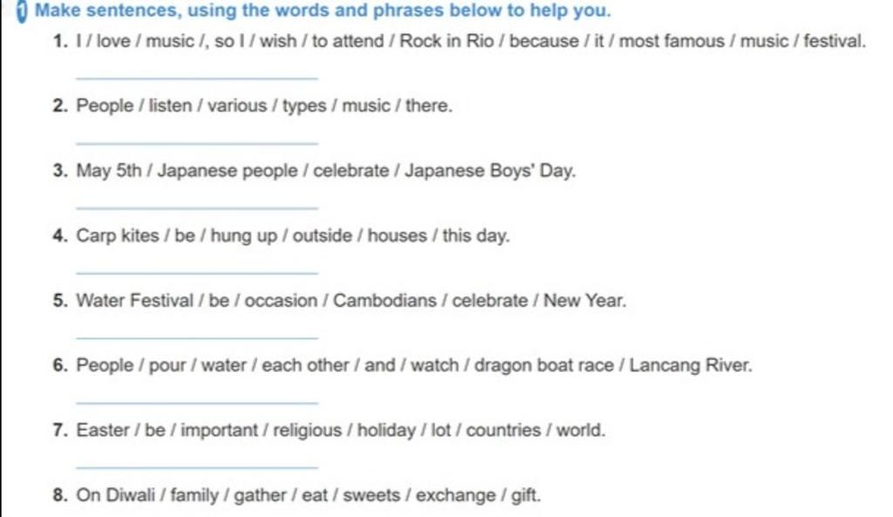The height and width of the screenshot is (517, 893).
Task: Click 'On Diwali' in sentence 8
Action: (116, 495)
